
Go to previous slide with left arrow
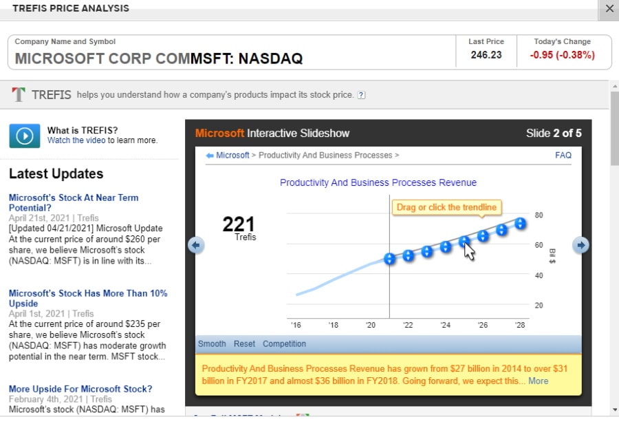coord(196,246)
